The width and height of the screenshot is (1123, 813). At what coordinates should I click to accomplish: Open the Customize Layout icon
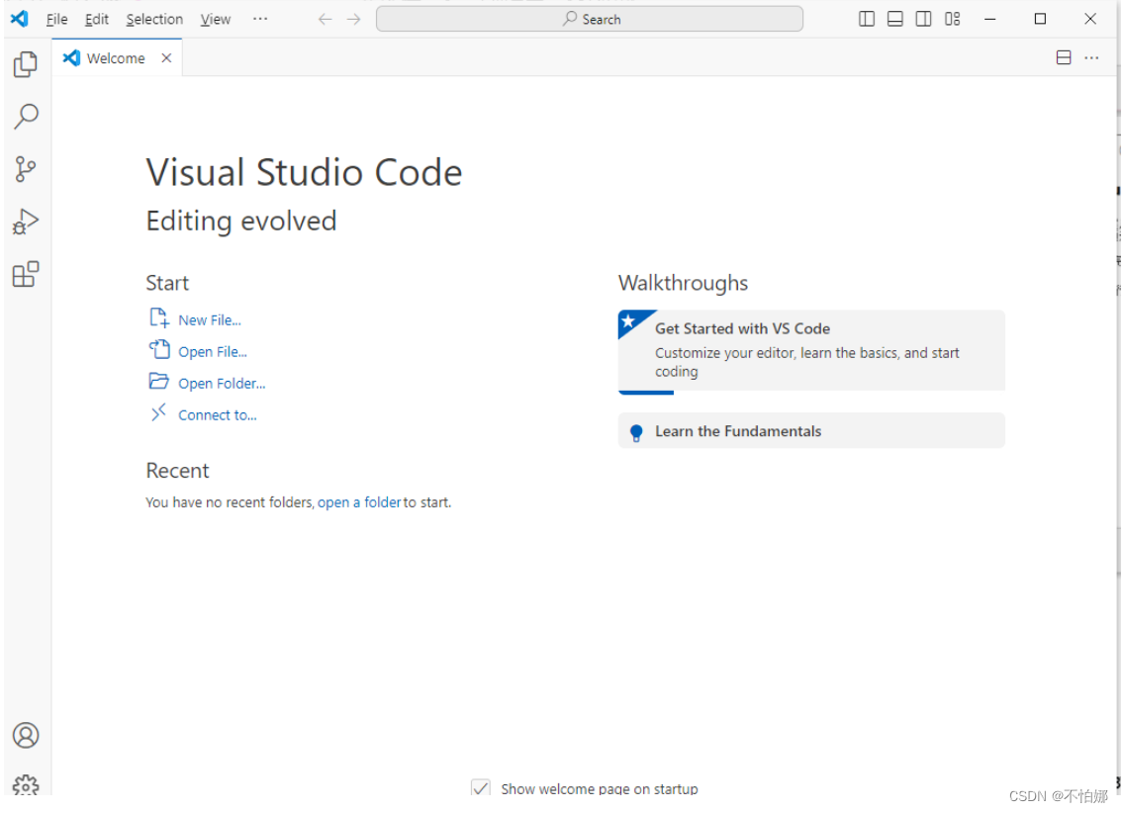coord(953,20)
